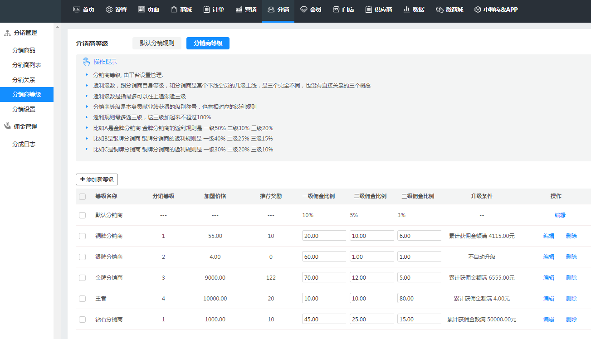The width and height of the screenshot is (591, 339).
Task: Click the marketing (营销) chart icon
Action: pos(239,10)
